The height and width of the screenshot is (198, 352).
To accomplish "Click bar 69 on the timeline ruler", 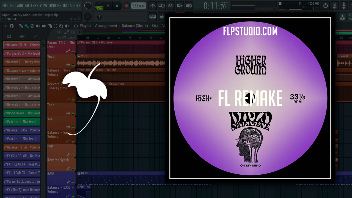I will (109, 38).
